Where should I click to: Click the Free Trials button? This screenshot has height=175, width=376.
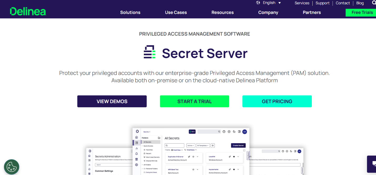coord(361,13)
